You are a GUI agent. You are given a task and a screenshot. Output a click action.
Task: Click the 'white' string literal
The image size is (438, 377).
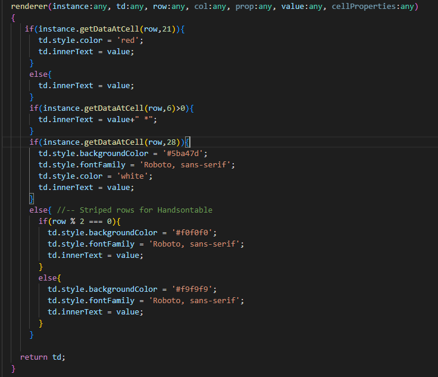[132, 176]
